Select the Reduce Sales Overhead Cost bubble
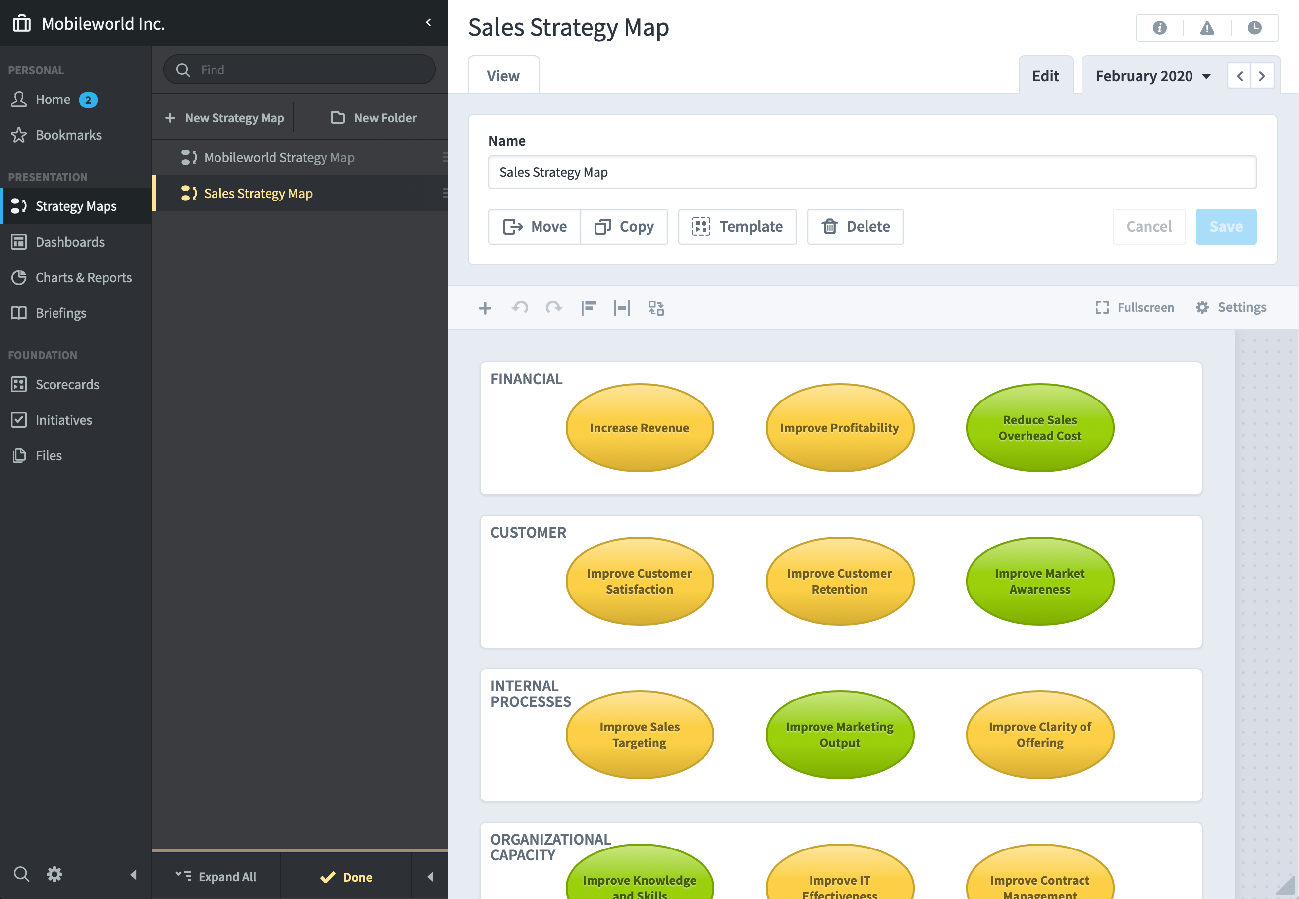The height and width of the screenshot is (899, 1299). point(1040,428)
